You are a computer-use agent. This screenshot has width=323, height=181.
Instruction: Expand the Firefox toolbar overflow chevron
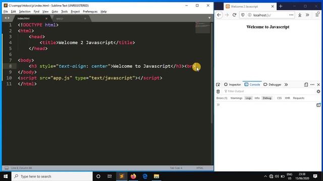(x=307, y=15)
